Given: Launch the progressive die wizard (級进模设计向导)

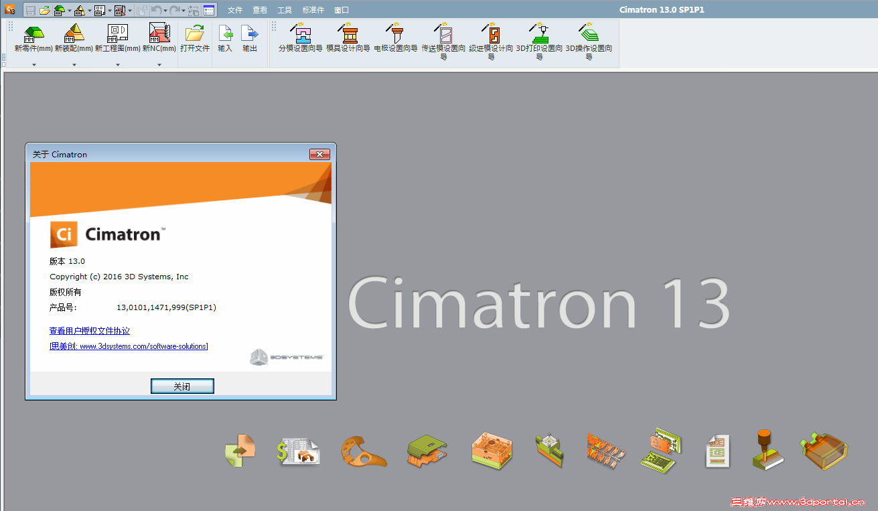Looking at the screenshot, I should [491, 42].
